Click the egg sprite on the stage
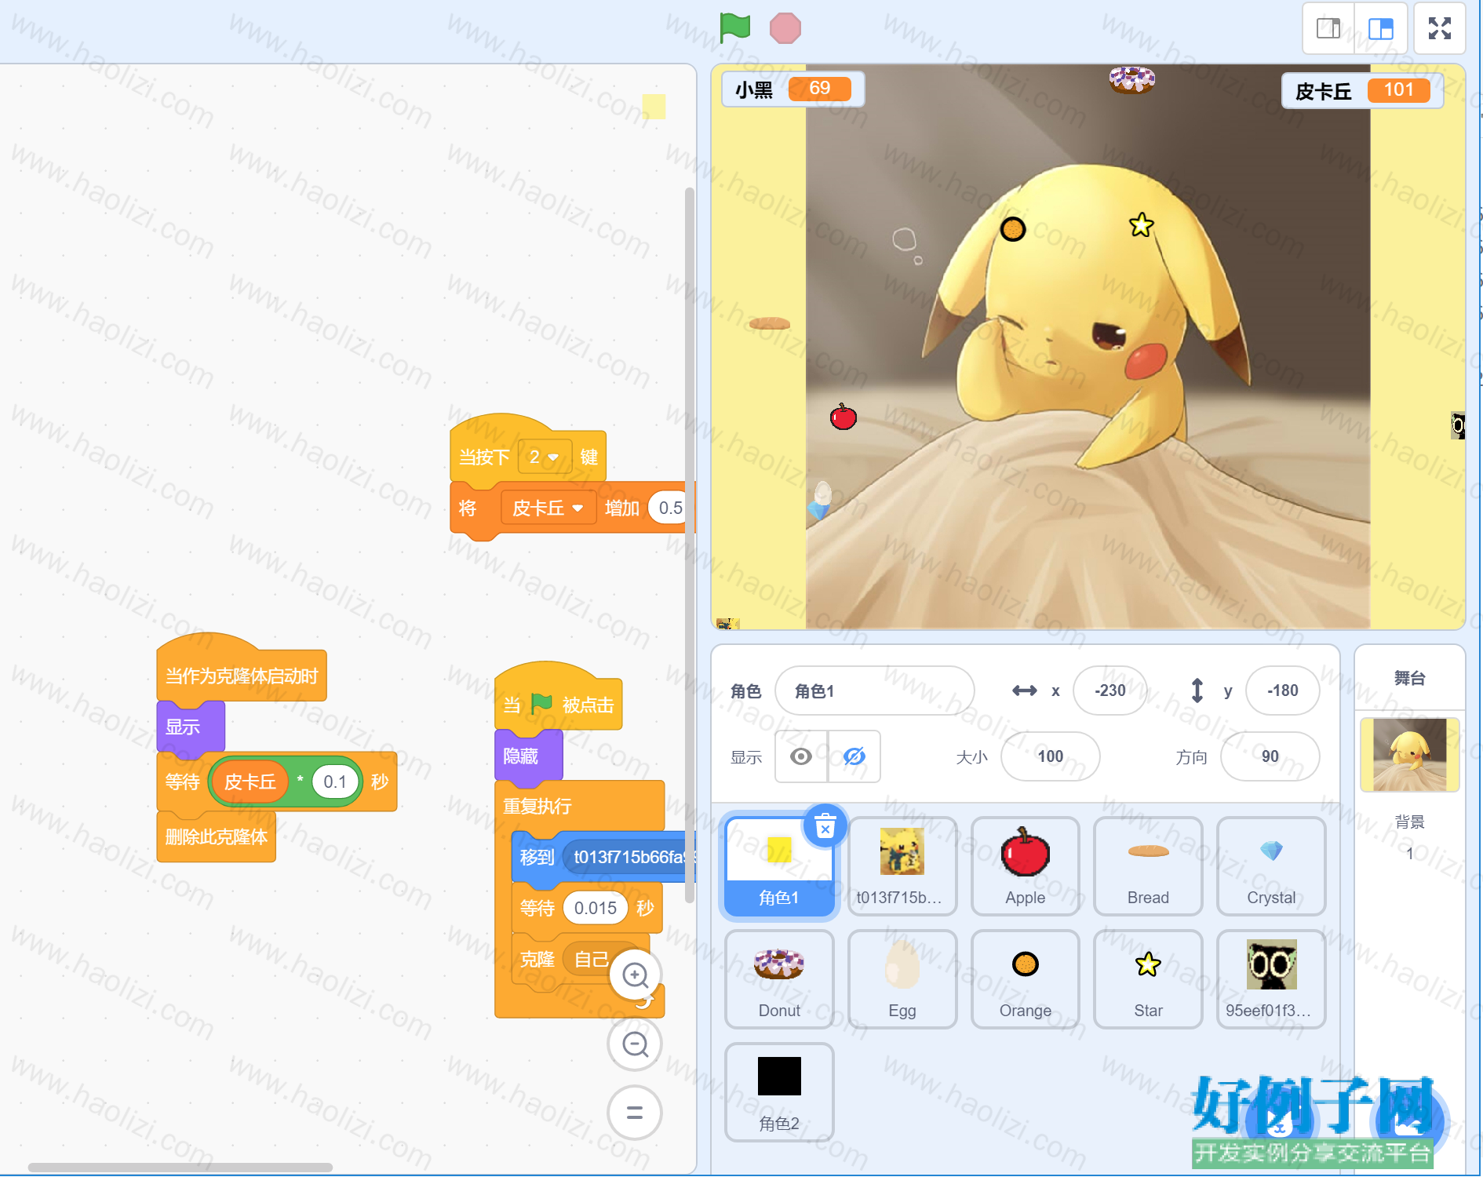 [x=822, y=493]
